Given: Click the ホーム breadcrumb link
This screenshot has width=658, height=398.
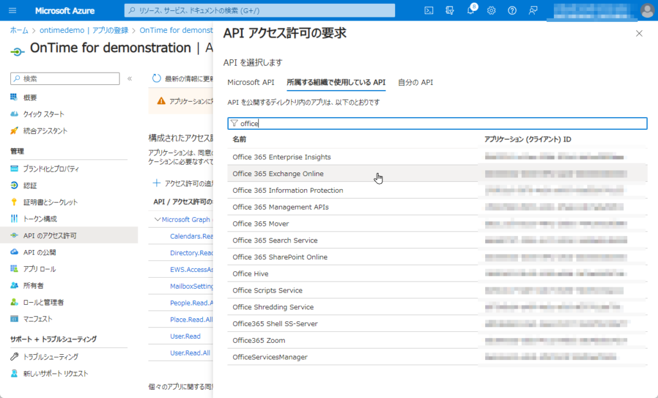Looking at the screenshot, I should tap(19, 30).
